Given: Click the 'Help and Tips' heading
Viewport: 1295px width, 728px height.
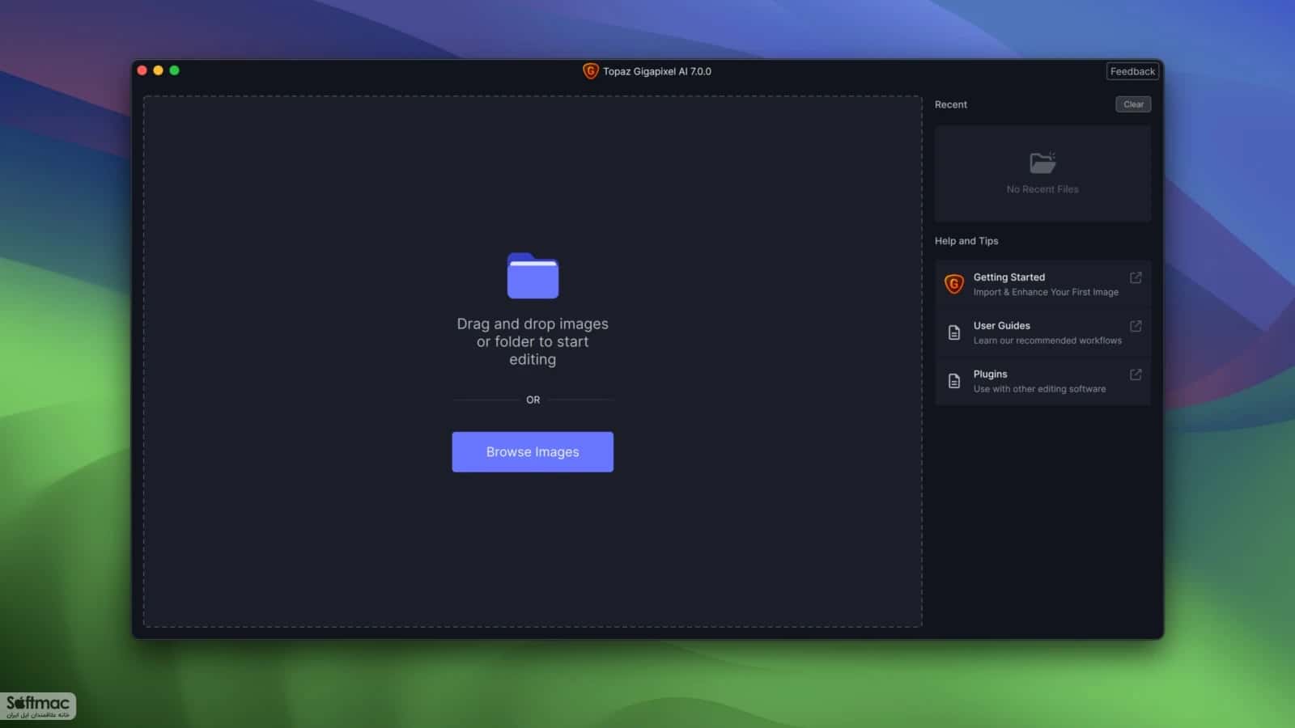Looking at the screenshot, I should [966, 241].
